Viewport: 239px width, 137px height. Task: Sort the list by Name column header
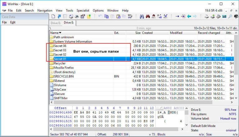pos(56,33)
